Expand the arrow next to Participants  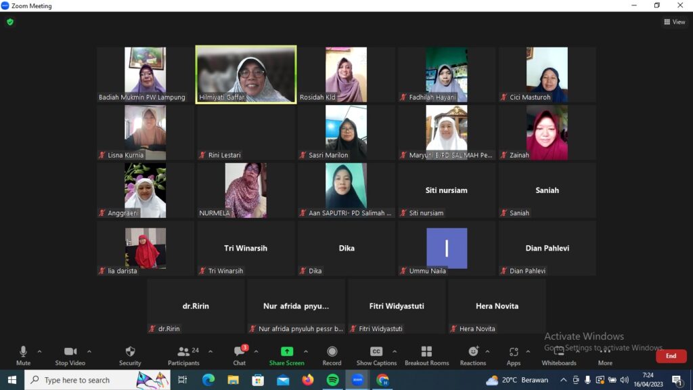(210, 351)
